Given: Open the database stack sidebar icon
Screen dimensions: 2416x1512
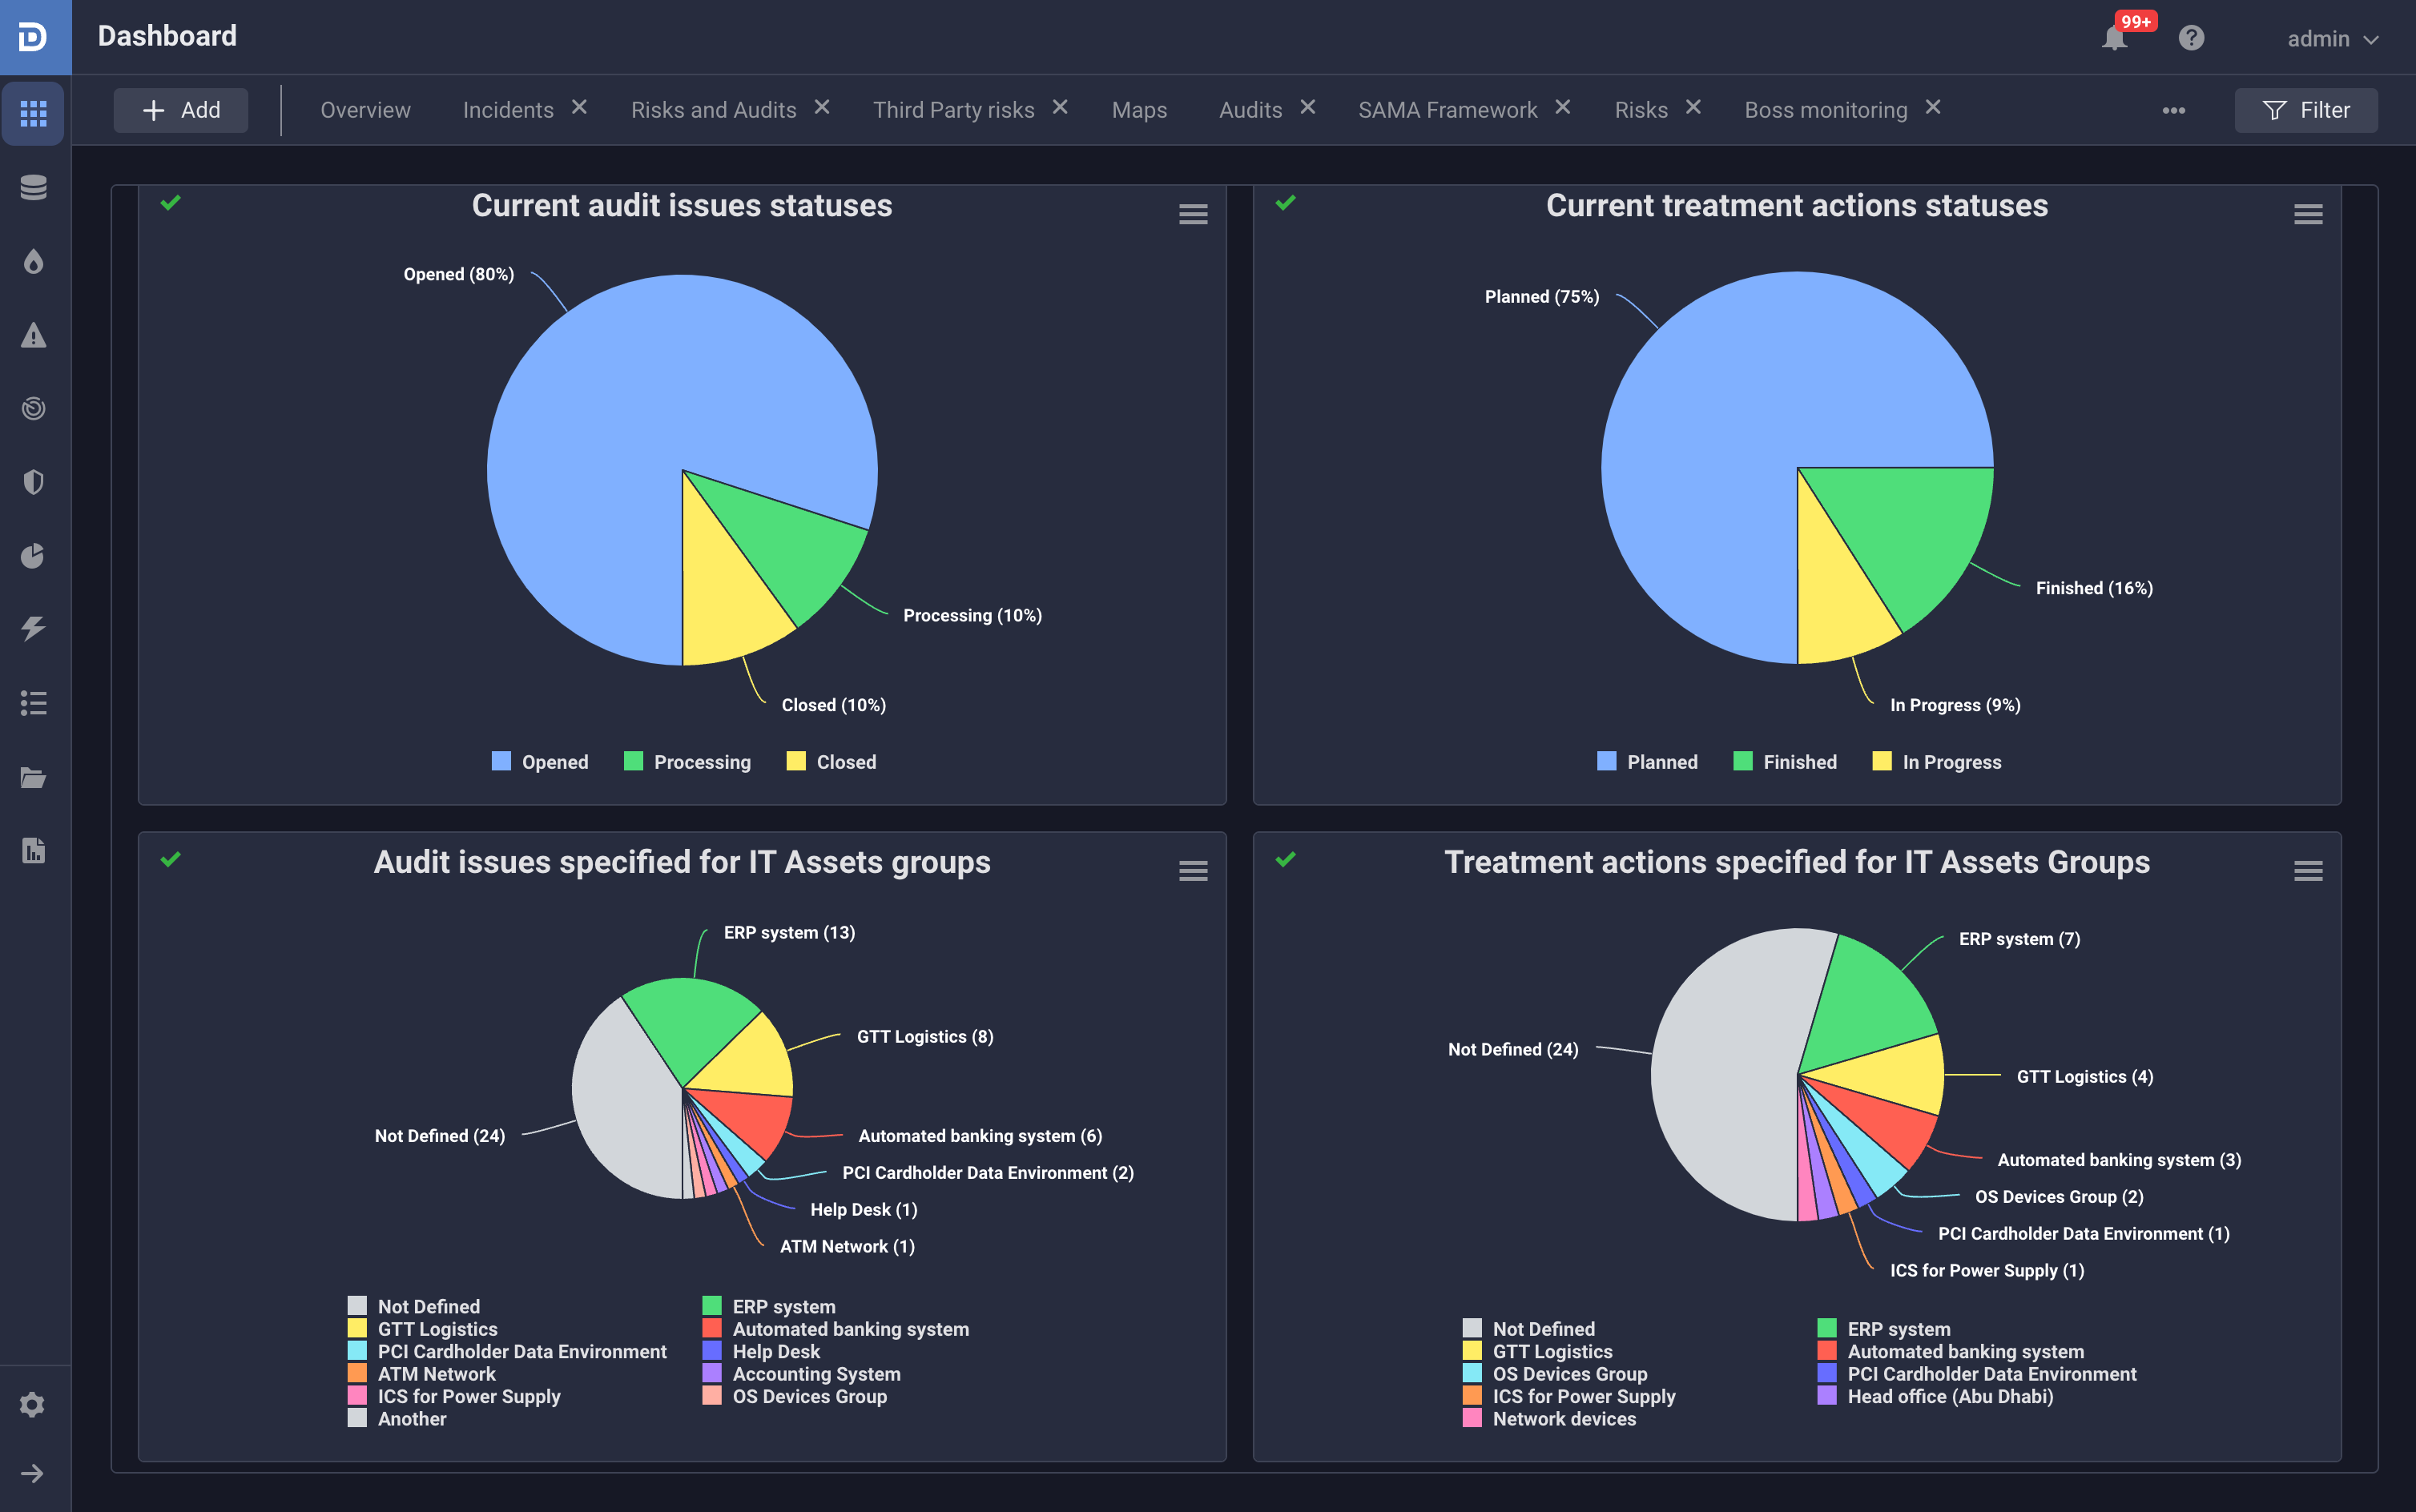Looking at the screenshot, I should click(x=34, y=187).
